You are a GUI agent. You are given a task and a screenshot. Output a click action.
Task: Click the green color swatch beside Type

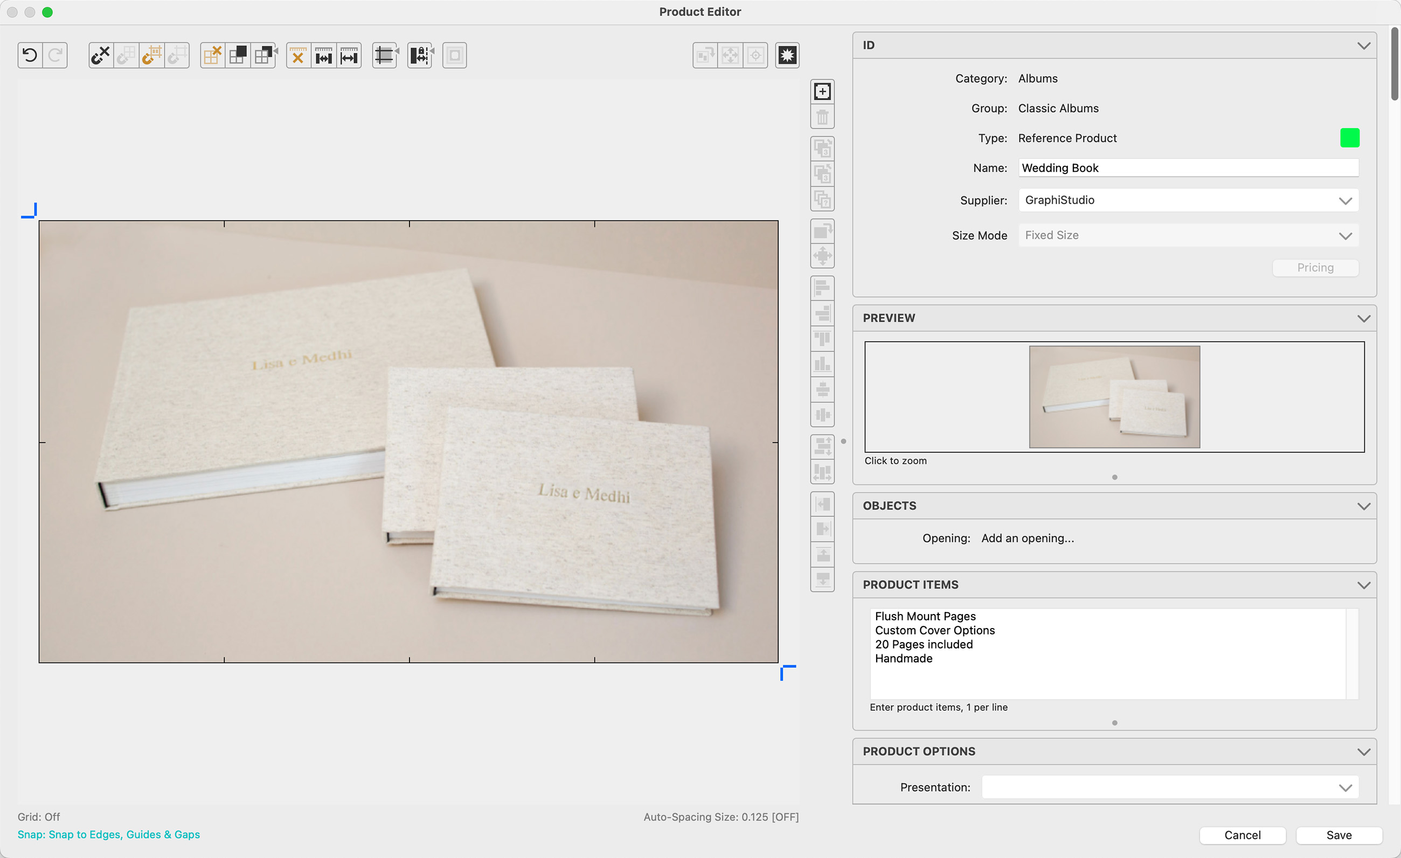coord(1349,138)
